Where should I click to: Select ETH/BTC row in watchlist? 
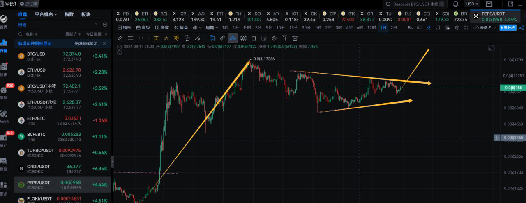tap(63, 121)
